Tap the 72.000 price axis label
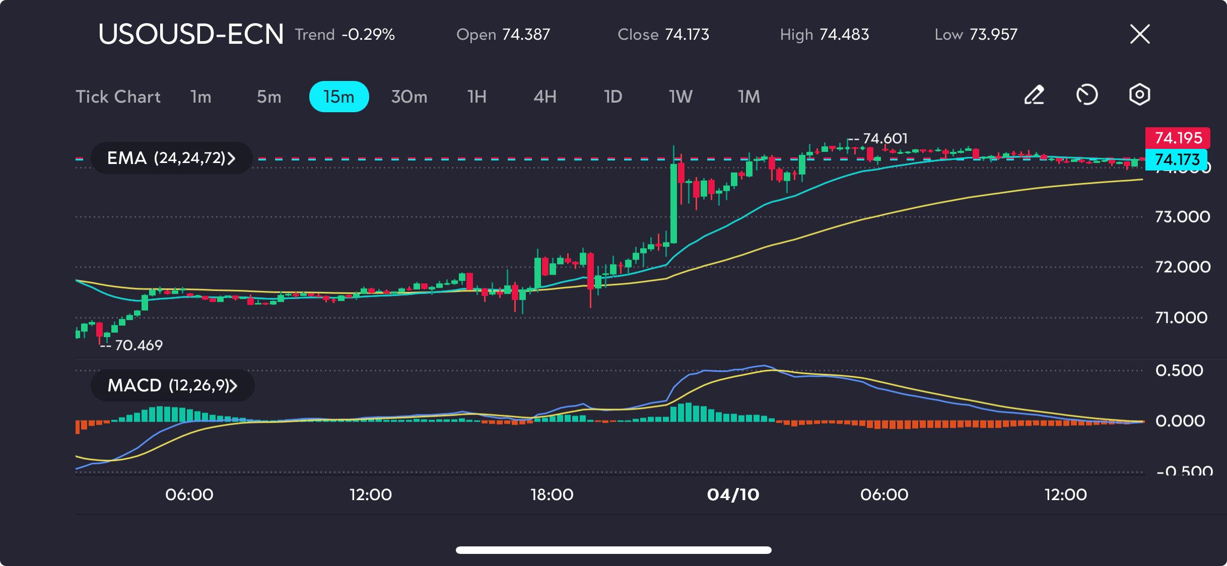The width and height of the screenshot is (1227, 566). click(x=1182, y=267)
